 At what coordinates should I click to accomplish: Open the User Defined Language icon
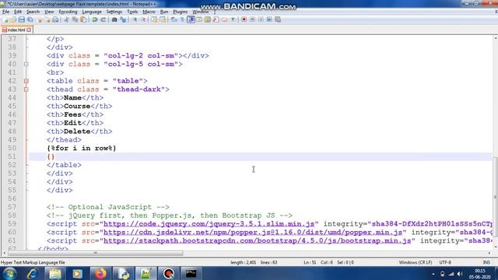coord(199,19)
